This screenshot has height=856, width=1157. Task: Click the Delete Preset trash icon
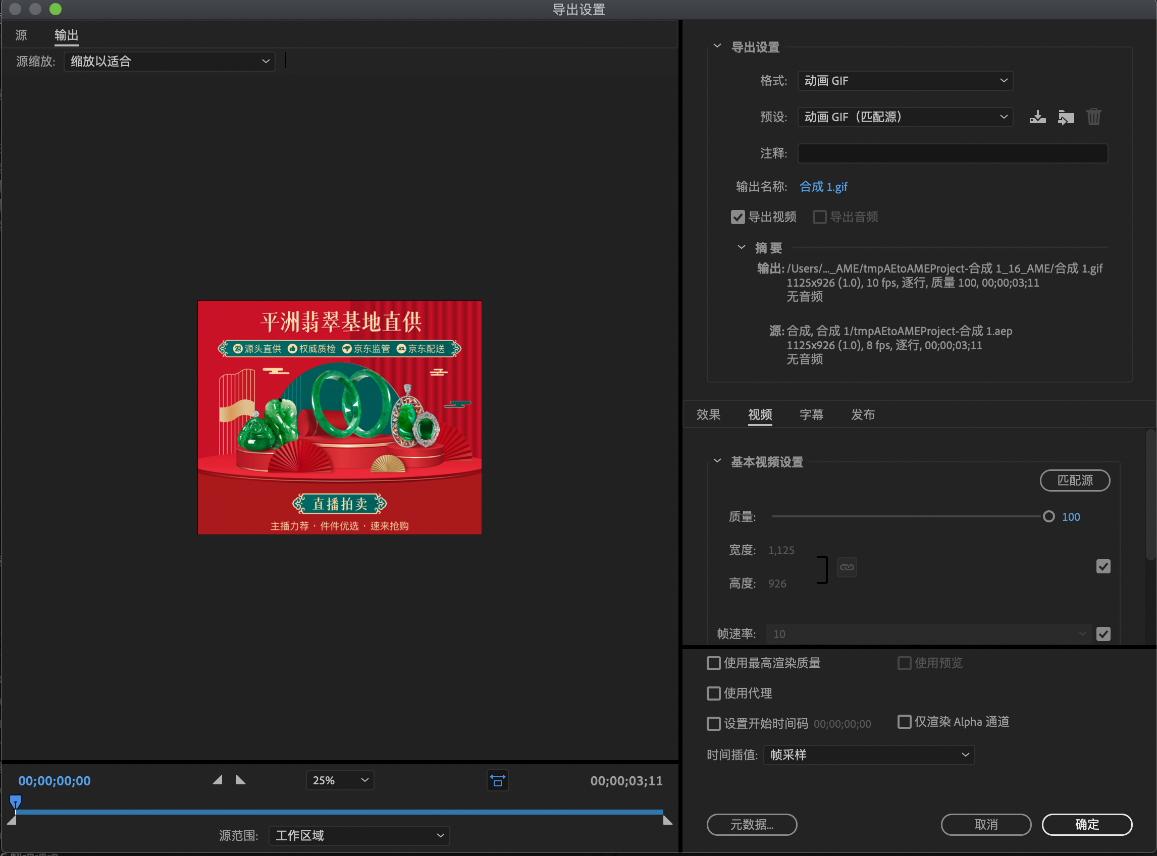1093,117
